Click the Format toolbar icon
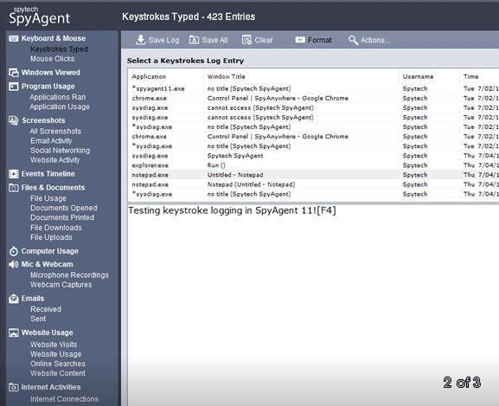This screenshot has height=406, width=499. click(300, 40)
